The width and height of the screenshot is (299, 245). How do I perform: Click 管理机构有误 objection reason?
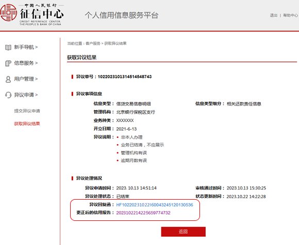click(134, 153)
